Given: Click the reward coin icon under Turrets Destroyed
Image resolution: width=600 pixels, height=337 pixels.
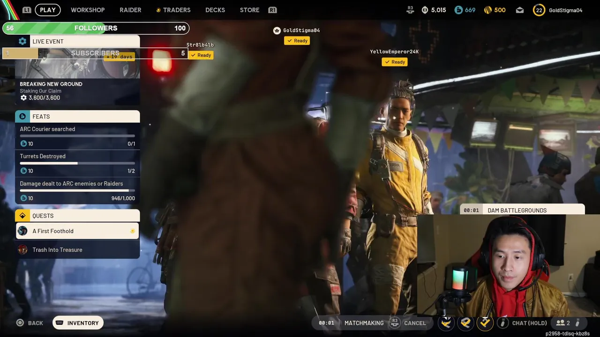Looking at the screenshot, I should click(23, 171).
